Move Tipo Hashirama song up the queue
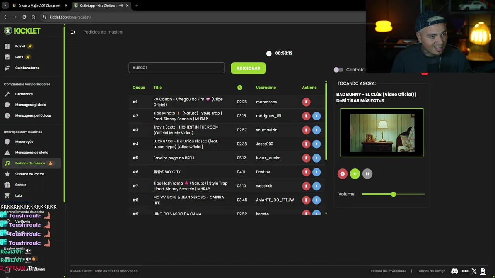Screen dimensions: 495x278 (x=316, y=186)
